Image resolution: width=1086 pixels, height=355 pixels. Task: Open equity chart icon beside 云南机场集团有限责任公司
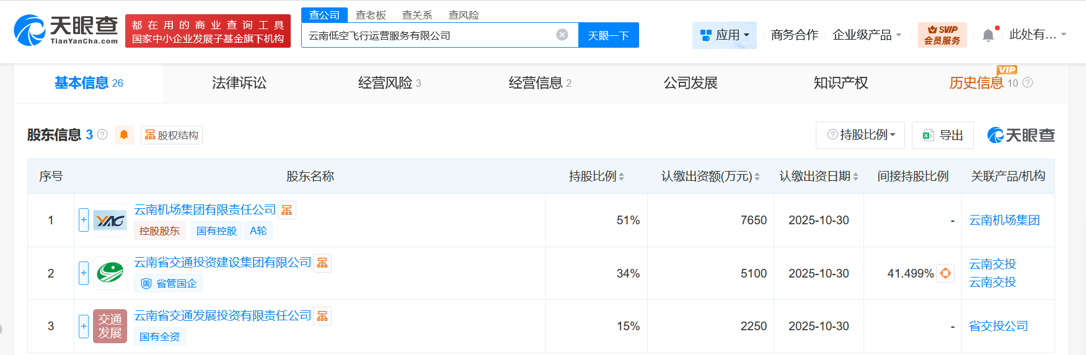(x=286, y=211)
